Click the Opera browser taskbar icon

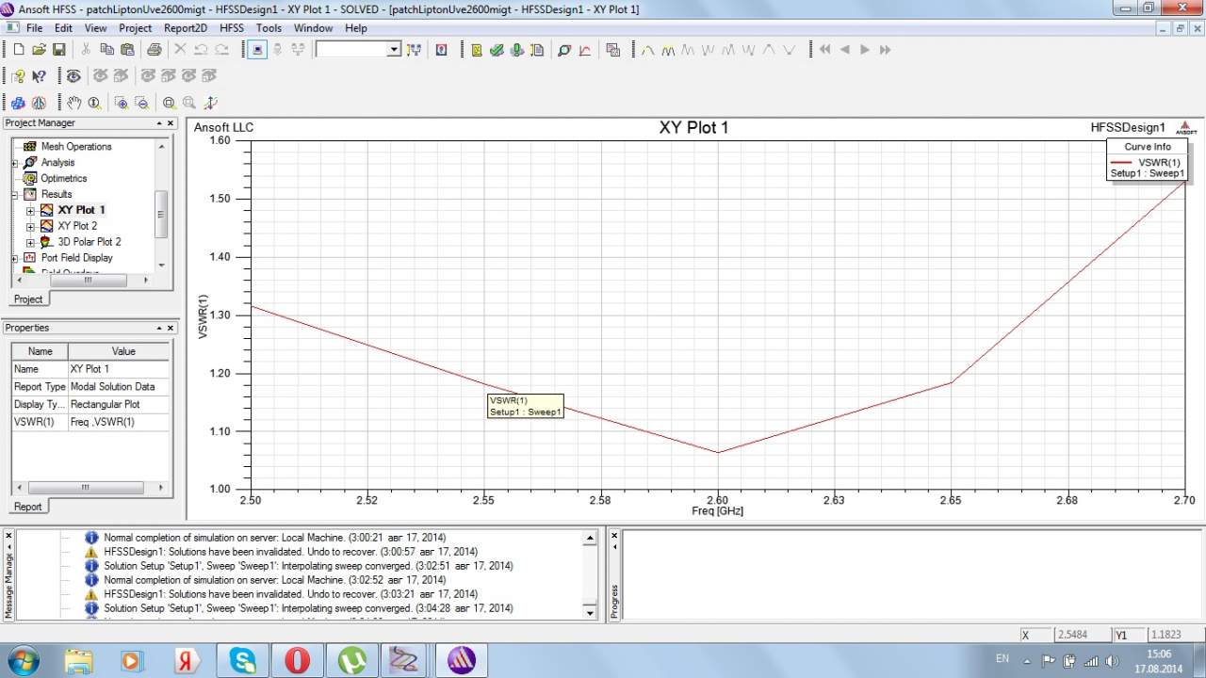297,660
